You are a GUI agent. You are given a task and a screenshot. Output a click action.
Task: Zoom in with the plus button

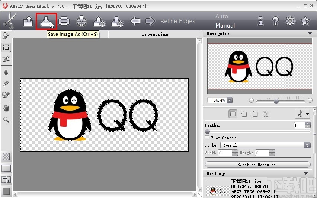pyautogui.click(x=310, y=100)
